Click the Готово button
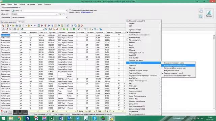This screenshot has height=121, width=216. point(209,13)
